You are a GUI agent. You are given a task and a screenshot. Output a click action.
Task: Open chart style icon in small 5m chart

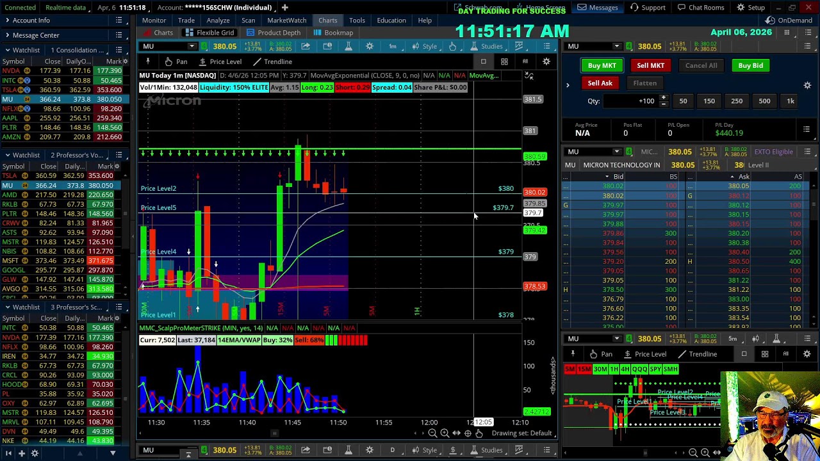pos(755,339)
